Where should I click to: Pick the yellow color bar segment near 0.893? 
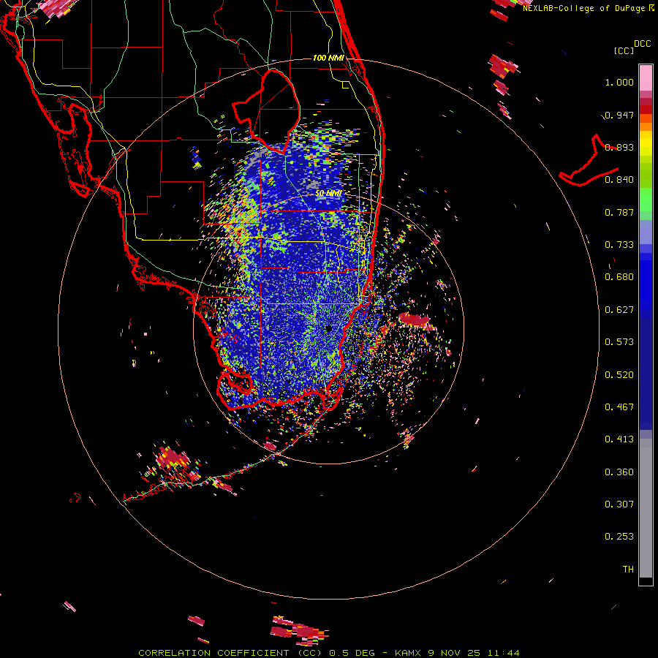[x=646, y=147]
